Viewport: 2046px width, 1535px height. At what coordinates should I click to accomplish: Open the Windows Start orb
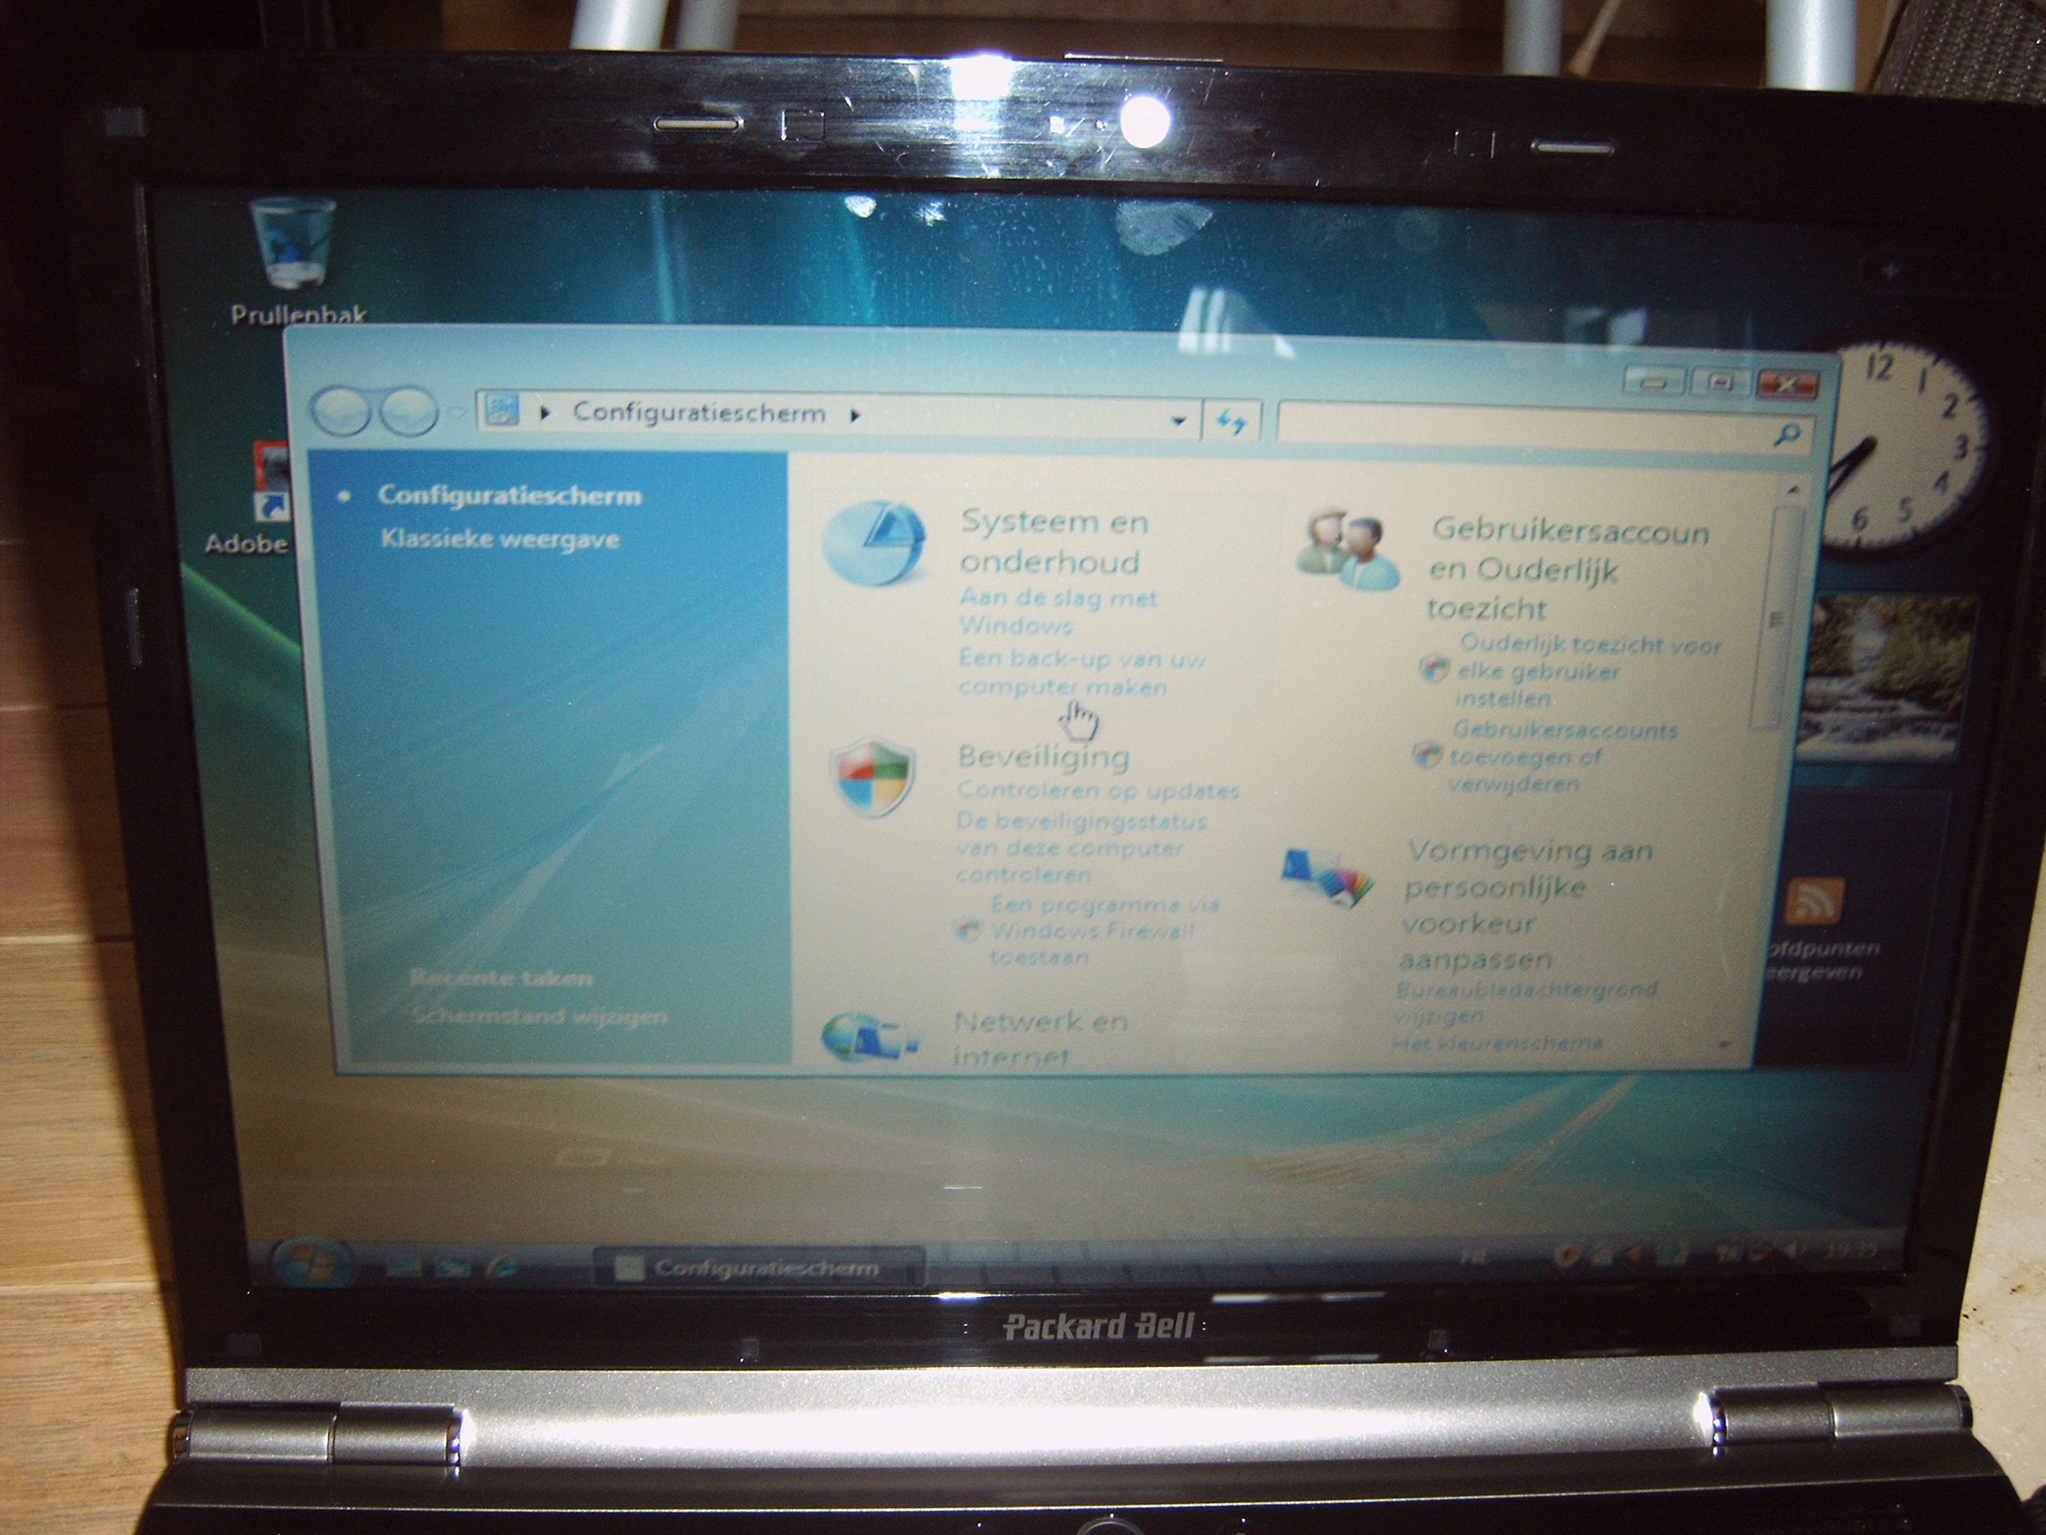point(312,1262)
